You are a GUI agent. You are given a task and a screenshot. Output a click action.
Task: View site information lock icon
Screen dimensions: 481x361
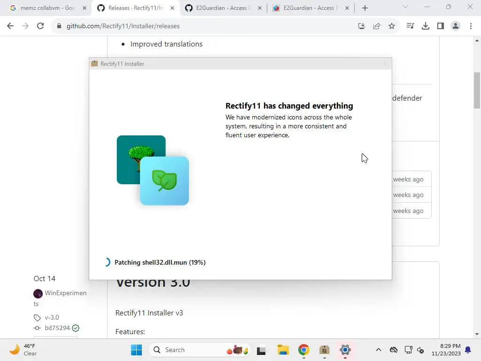[x=59, y=26]
